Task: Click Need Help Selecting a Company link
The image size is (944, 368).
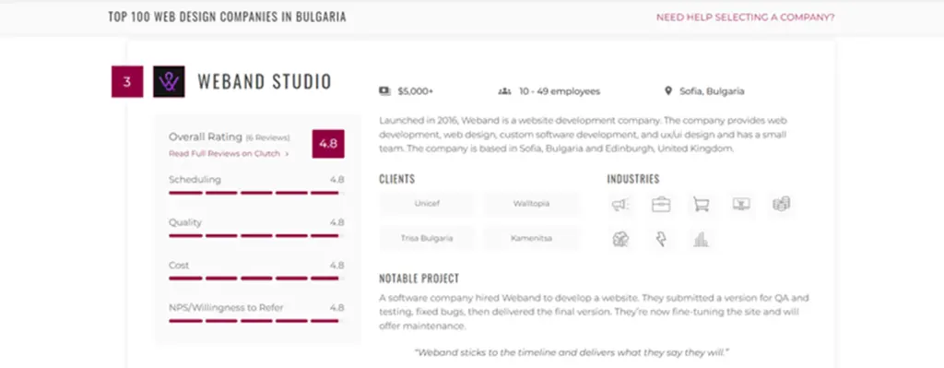Action: click(745, 18)
